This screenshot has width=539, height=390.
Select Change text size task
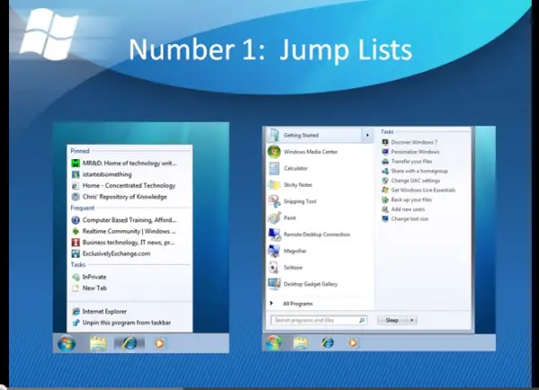pyautogui.click(x=405, y=218)
